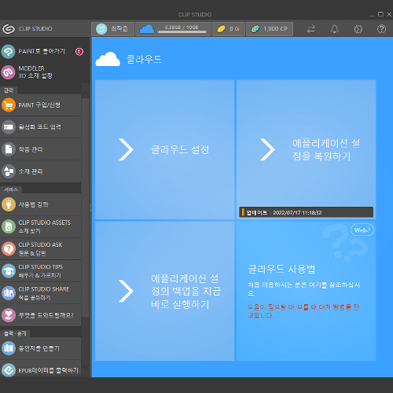Screen dimensions: 393x393
Task: Open CLIP STUDIO ASK 질문 & 답변
Action: (x=41, y=248)
